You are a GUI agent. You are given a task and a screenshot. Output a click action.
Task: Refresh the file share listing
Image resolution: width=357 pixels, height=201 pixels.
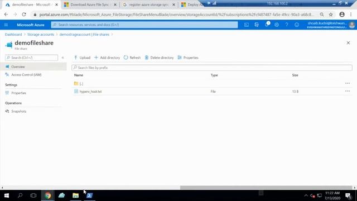(x=132, y=58)
